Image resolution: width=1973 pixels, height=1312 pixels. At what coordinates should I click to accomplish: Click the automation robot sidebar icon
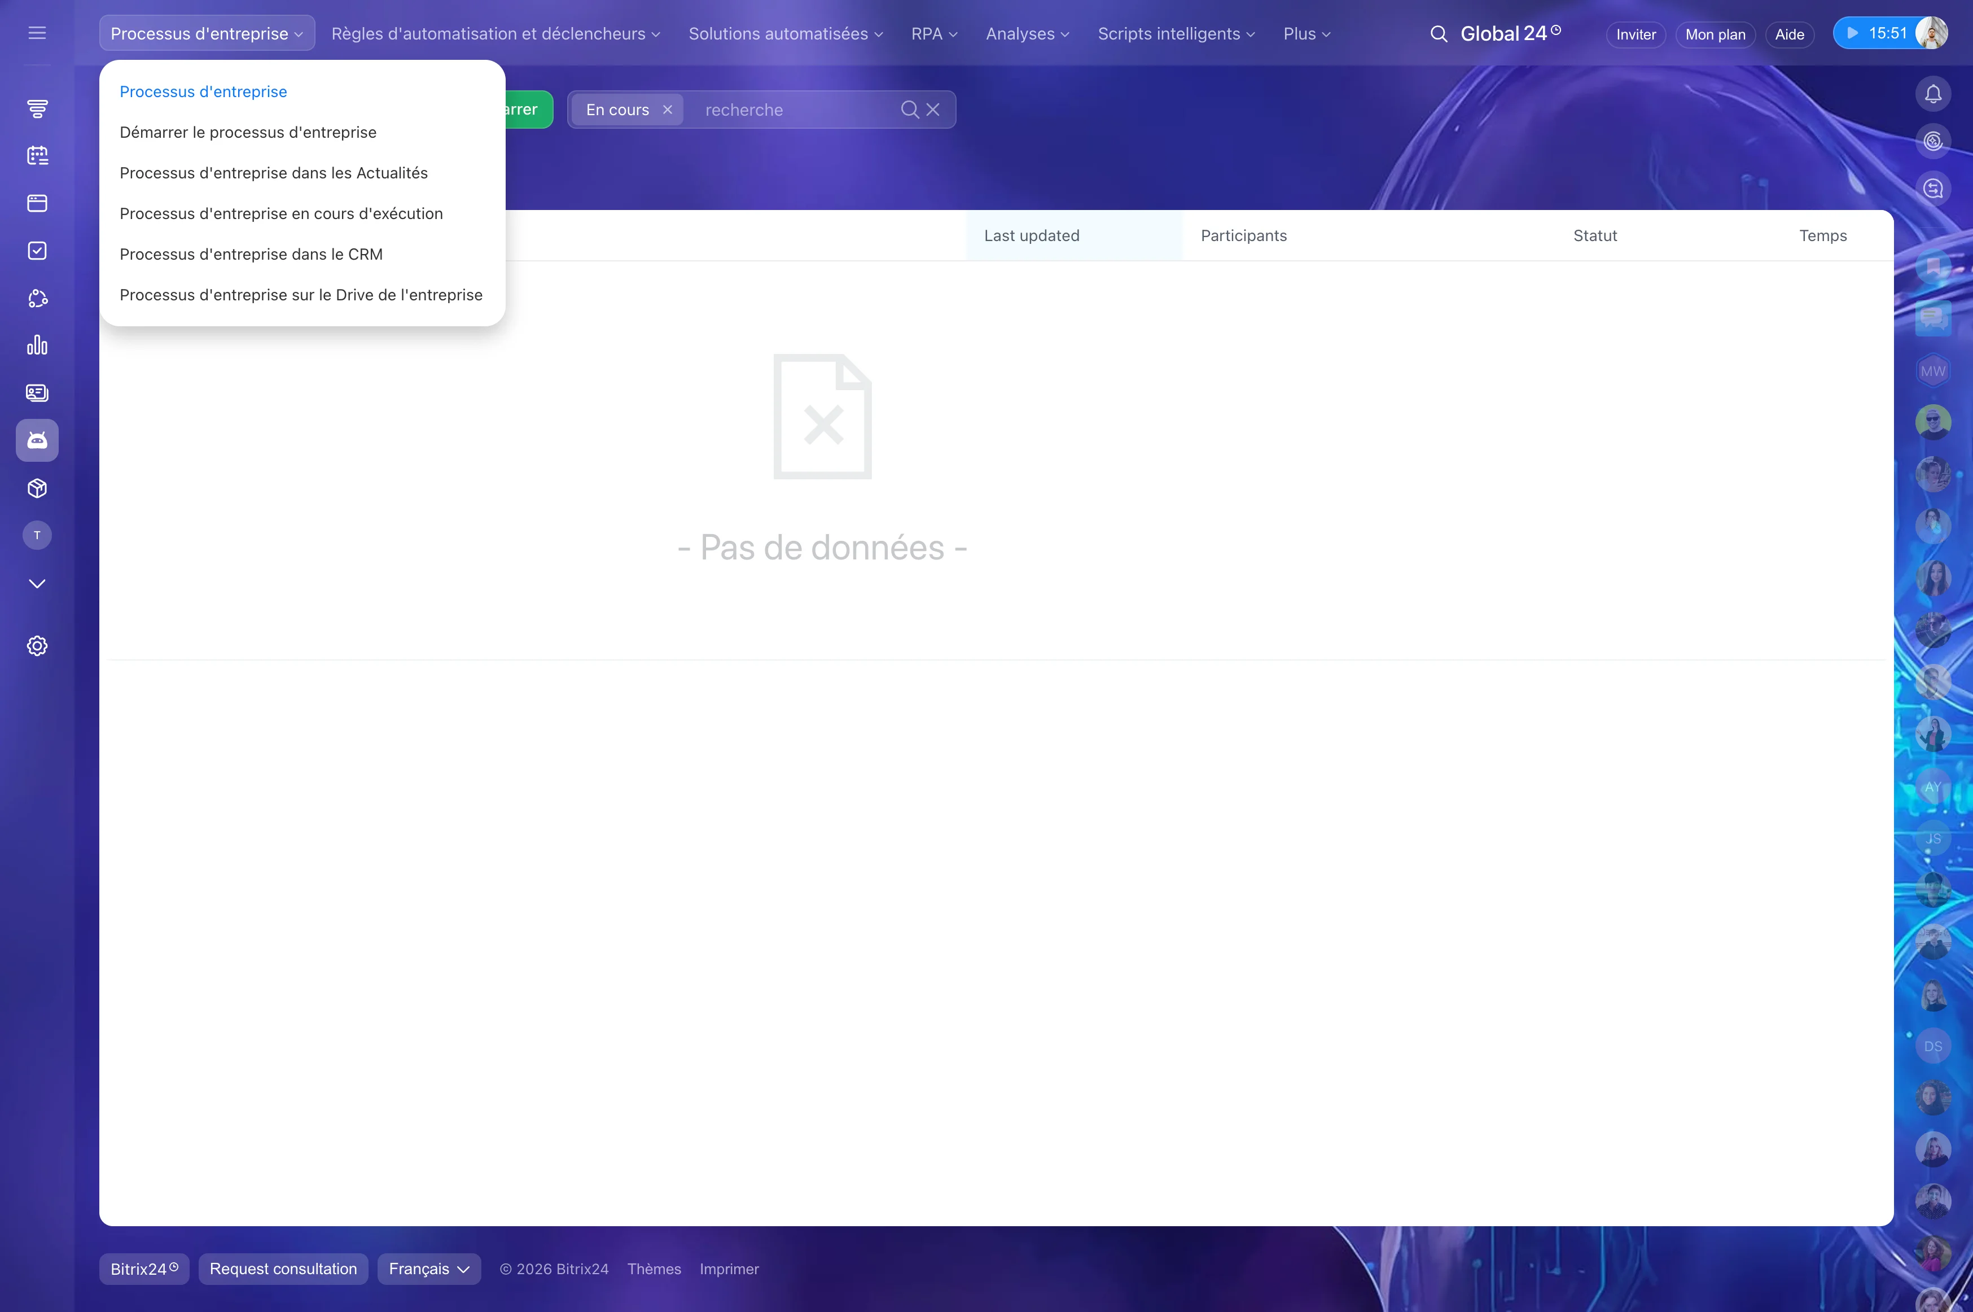[x=37, y=440]
